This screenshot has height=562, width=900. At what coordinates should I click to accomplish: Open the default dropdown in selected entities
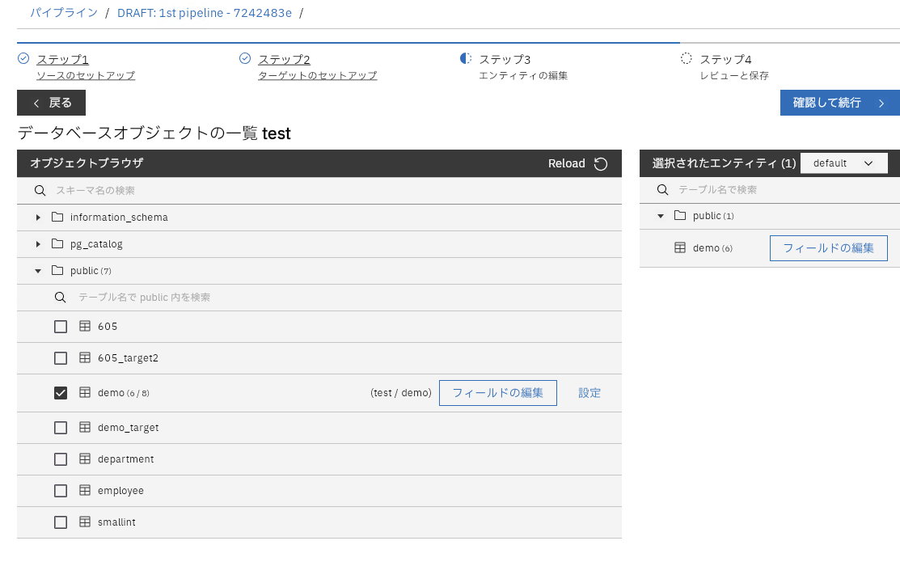coord(843,163)
